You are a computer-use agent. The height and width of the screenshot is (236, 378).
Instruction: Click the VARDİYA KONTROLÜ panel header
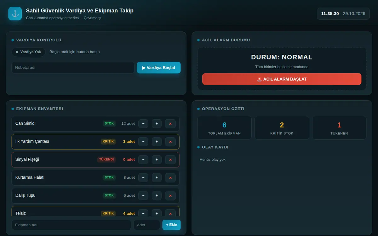[x=39, y=40]
